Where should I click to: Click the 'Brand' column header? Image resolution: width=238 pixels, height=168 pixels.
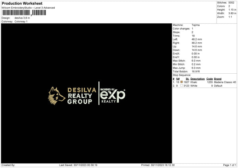tap(218, 79)
